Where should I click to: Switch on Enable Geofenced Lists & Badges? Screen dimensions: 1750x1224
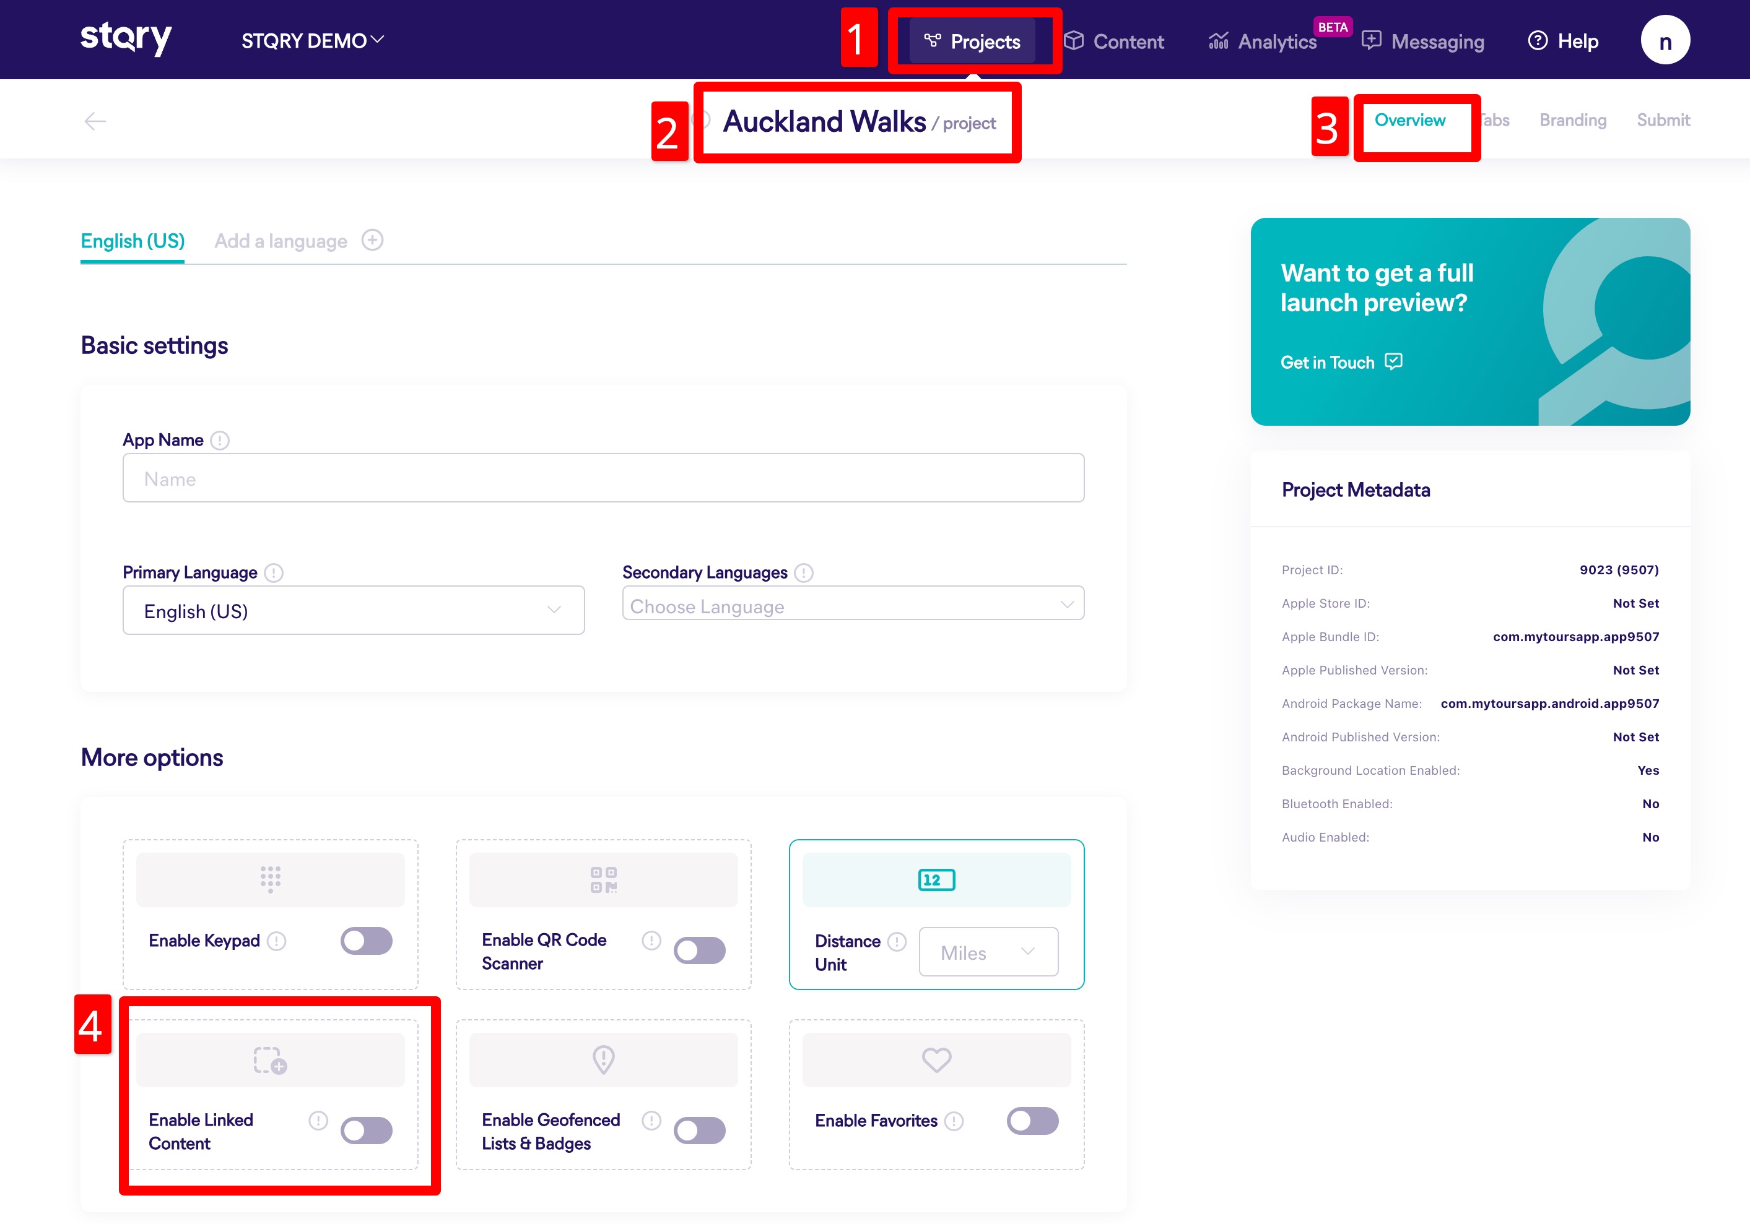(x=699, y=1131)
